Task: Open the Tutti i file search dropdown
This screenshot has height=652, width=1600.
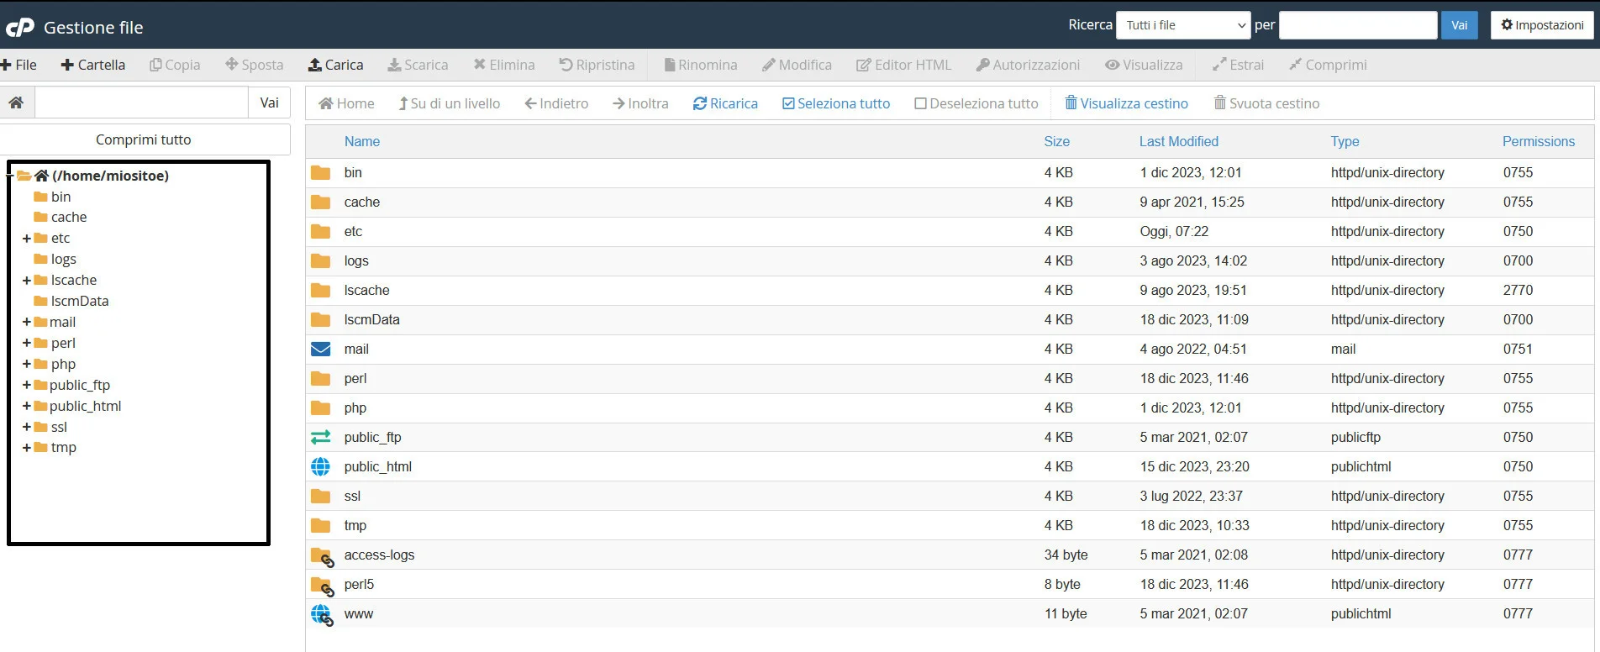Action: pos(1183,25)
